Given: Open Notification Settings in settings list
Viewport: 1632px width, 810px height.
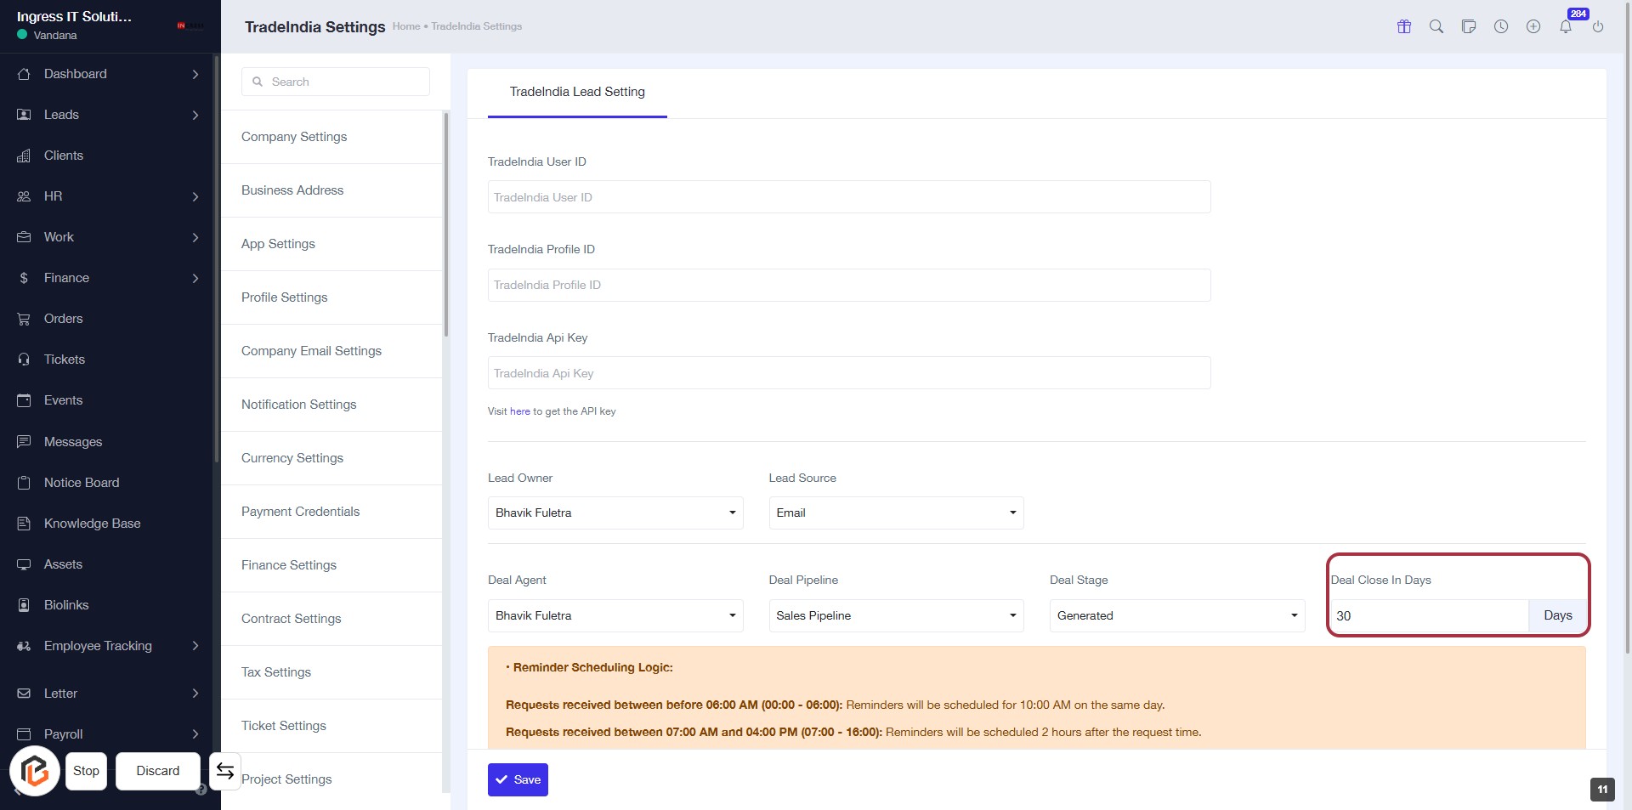Looking at the screenshot, I should (x=298, y=405).
